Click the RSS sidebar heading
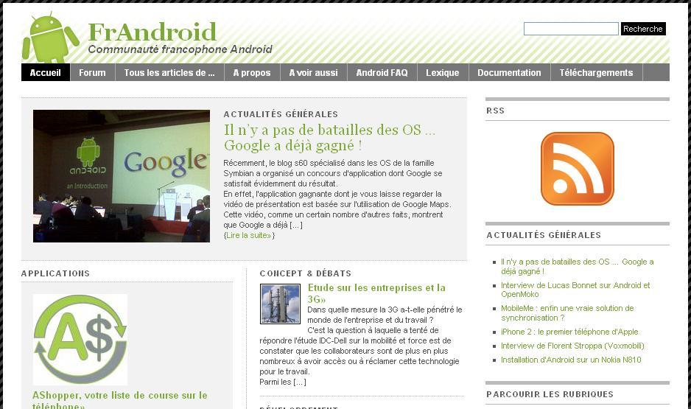691x409 pixels. click(495, 111)
